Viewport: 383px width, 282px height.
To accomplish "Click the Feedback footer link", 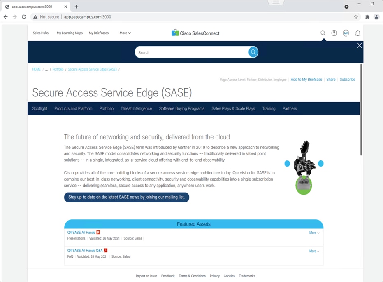I will (168, 276).
